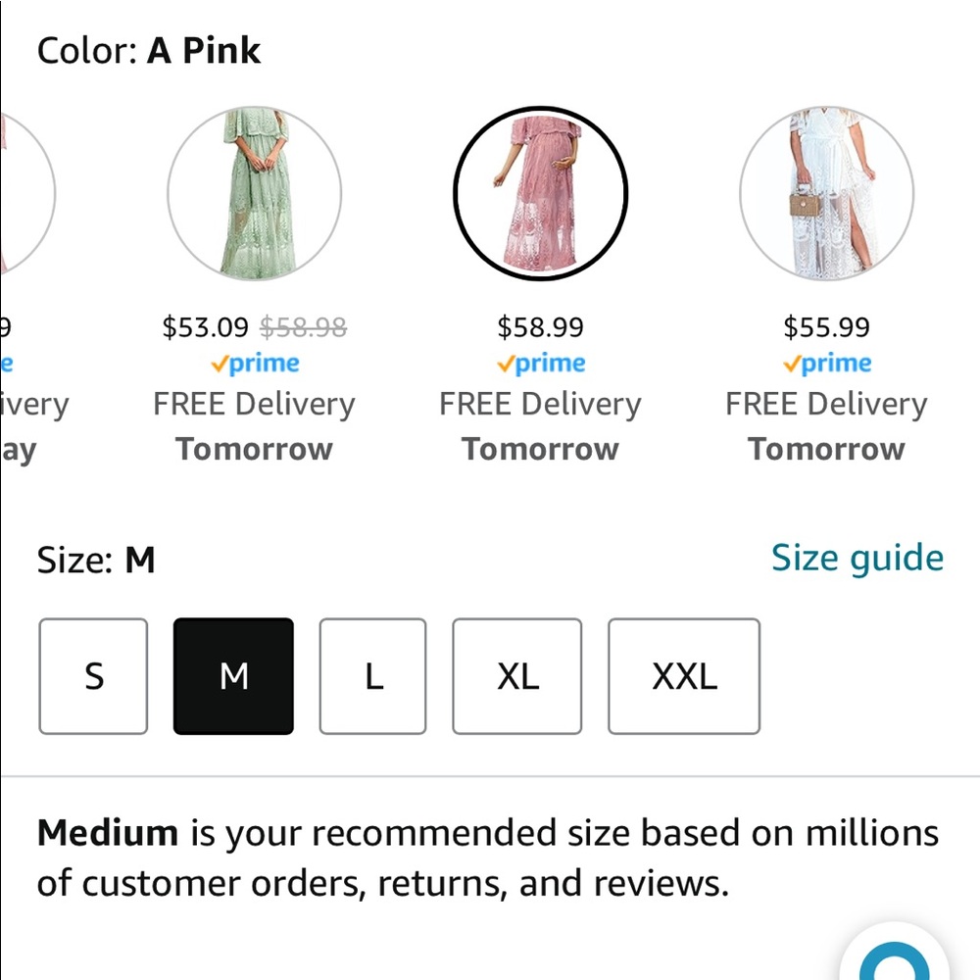Select size XXL
The height and width of the screenshot is (980, 980).
pos(683,676)
